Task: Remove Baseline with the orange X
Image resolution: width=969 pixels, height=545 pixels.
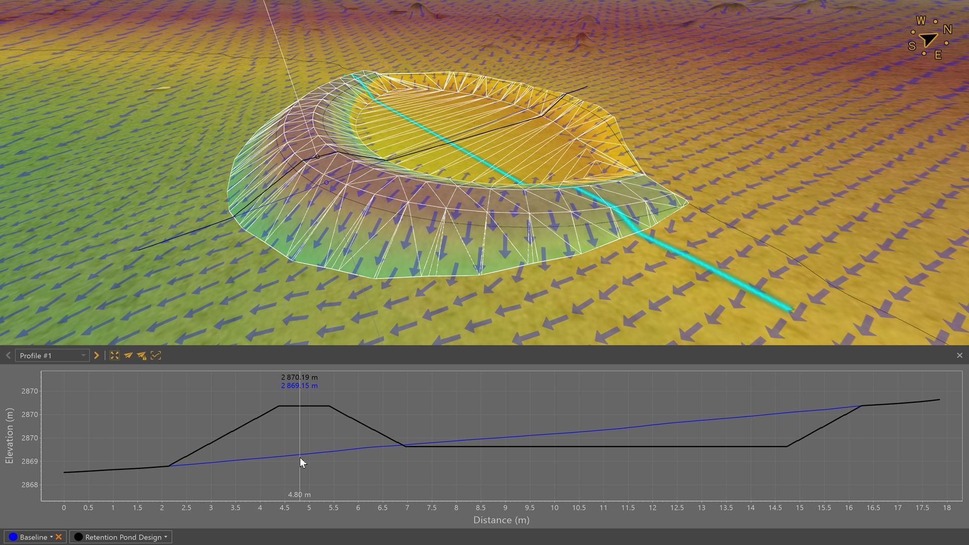Action: pyautogui.click(x=59, y=537)
